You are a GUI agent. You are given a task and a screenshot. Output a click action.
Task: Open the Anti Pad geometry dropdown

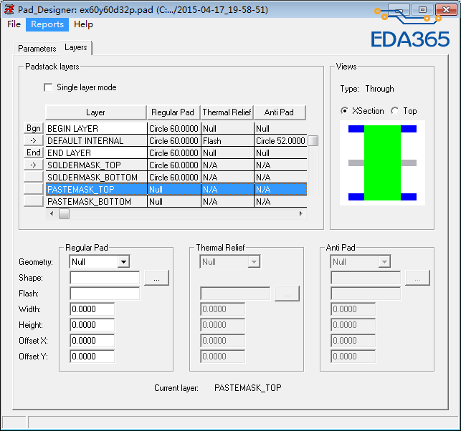[384, 261]
